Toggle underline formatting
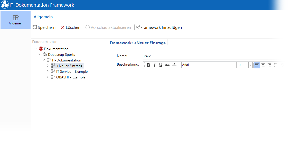 (x=161, y=65)
